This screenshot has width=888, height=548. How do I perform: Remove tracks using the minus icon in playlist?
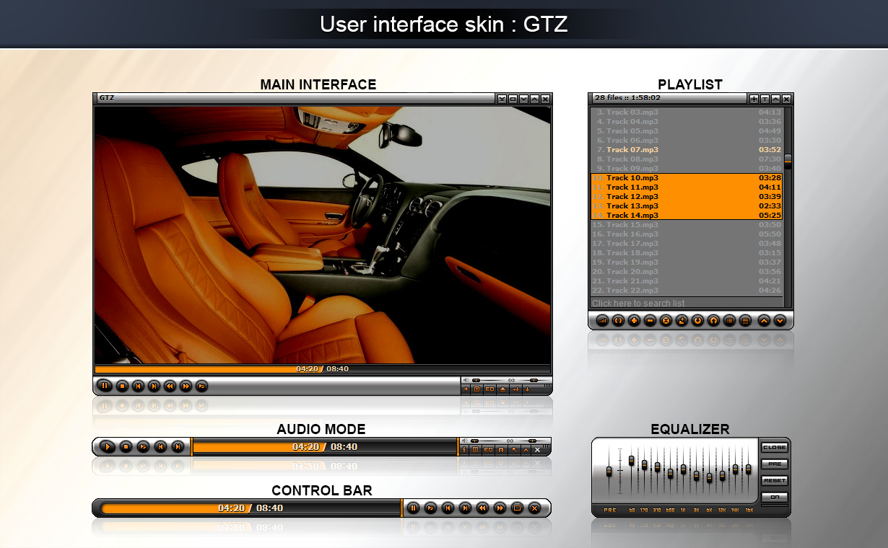(x=650, y=321)
